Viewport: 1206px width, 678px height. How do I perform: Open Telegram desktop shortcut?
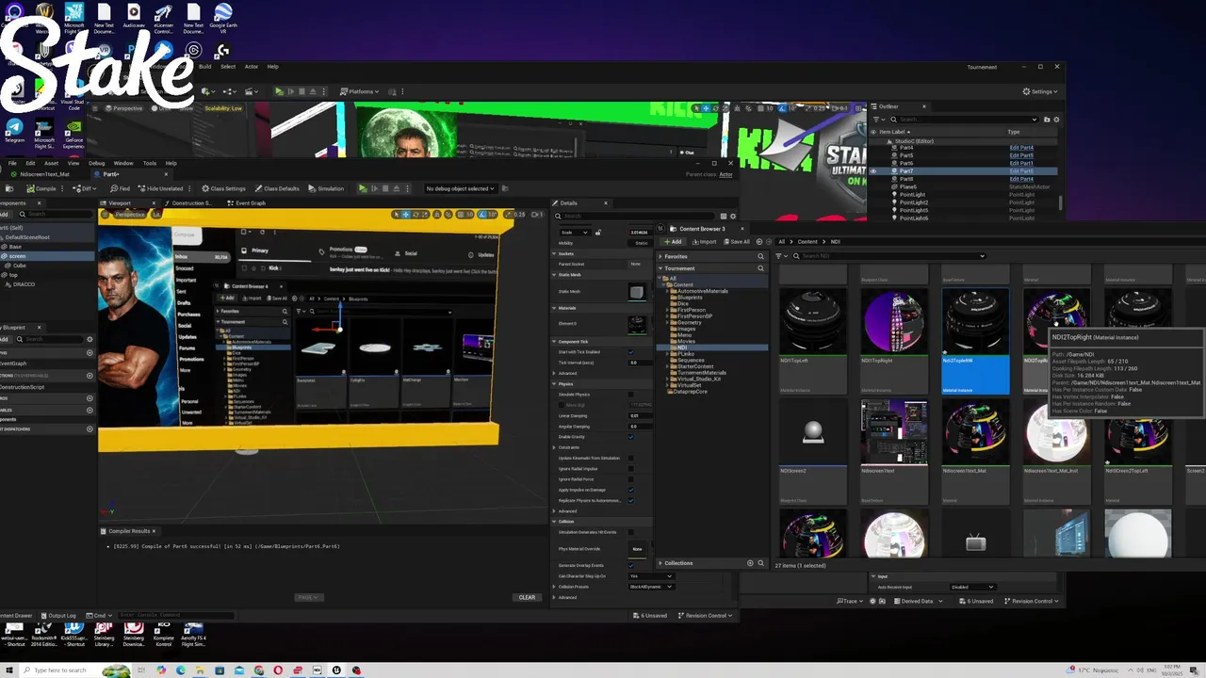tap(14, 132)
